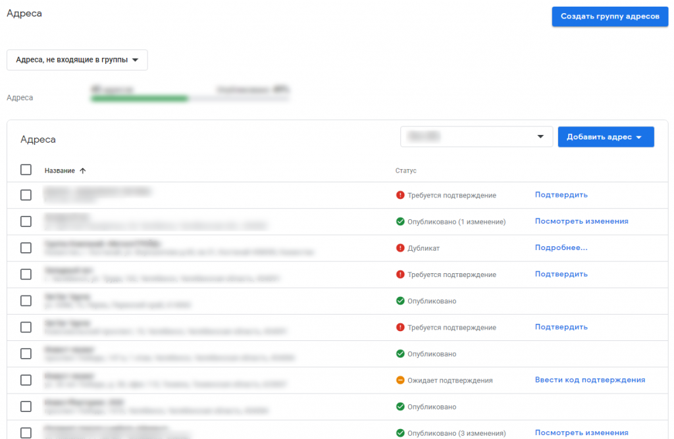Check the select-all checkbox in the table header

click(26, 169)
